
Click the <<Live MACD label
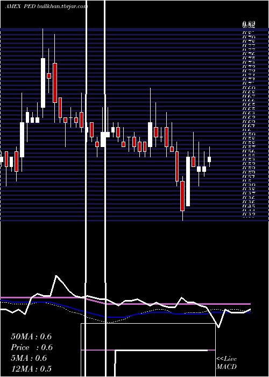226,362
